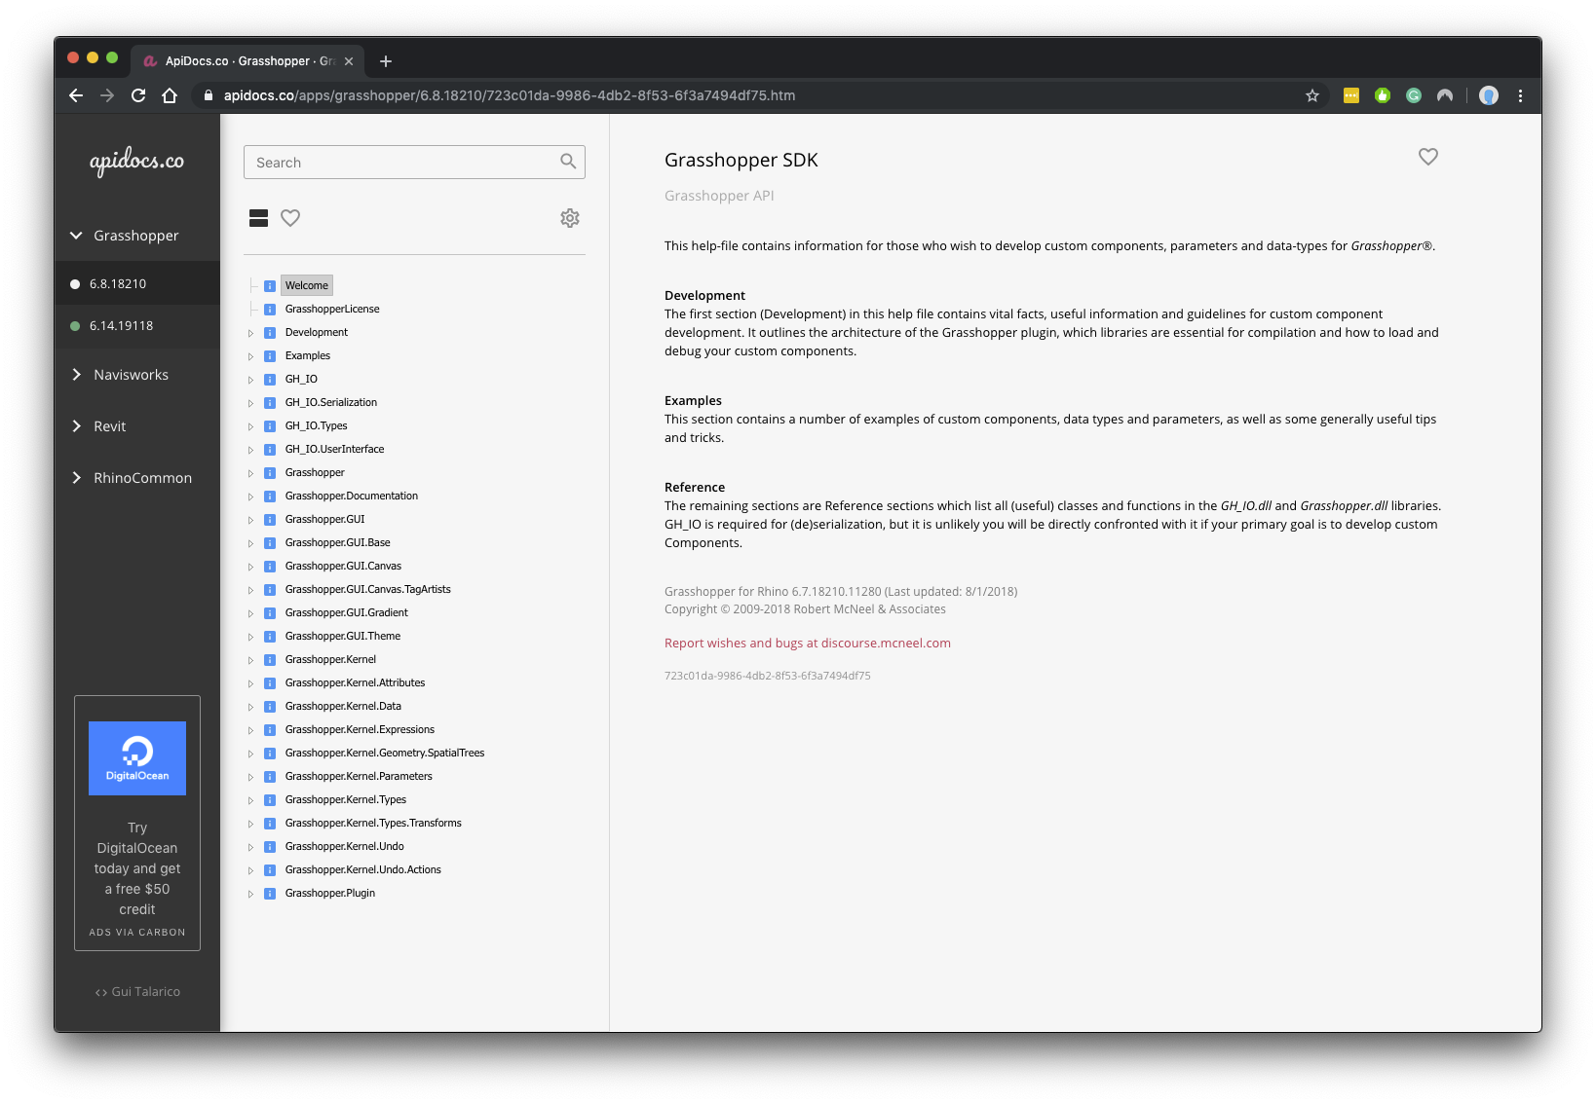1596x1104 pixels.
Task: Open the Chrome profile avatar
Action: pyautogui.click(x=1489, y=95)
